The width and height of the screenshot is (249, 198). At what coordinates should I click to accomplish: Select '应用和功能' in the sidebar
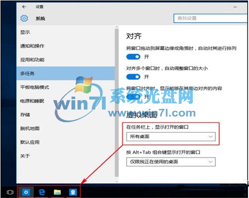pos(65,59)
